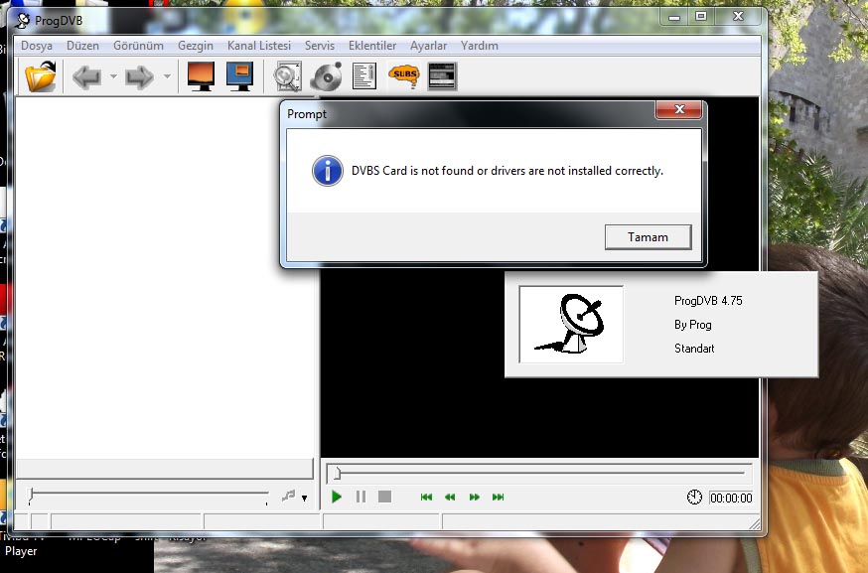Open the Servis menu
This screenshot has height=573, width=868.
click(320, 46)
